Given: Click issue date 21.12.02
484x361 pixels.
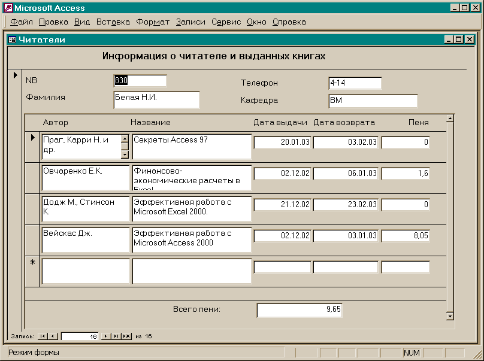Looking at the screenshot, I should tap(282, 205).
